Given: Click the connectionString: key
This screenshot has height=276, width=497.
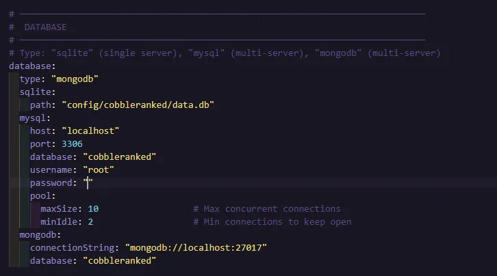Looking at the screenshot, I should [75, 248].
